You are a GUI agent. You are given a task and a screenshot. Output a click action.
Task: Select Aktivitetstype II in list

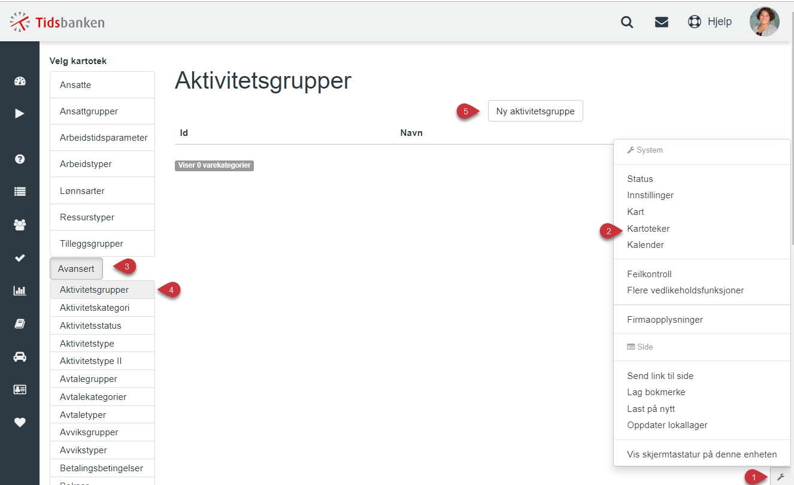coord(102,361)
